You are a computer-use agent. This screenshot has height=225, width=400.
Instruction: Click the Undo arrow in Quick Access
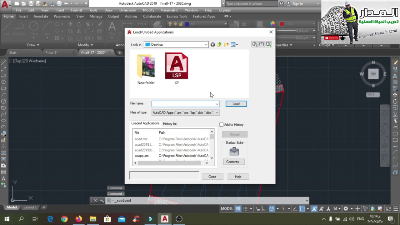pyautogui.click(x=66, y=4)
